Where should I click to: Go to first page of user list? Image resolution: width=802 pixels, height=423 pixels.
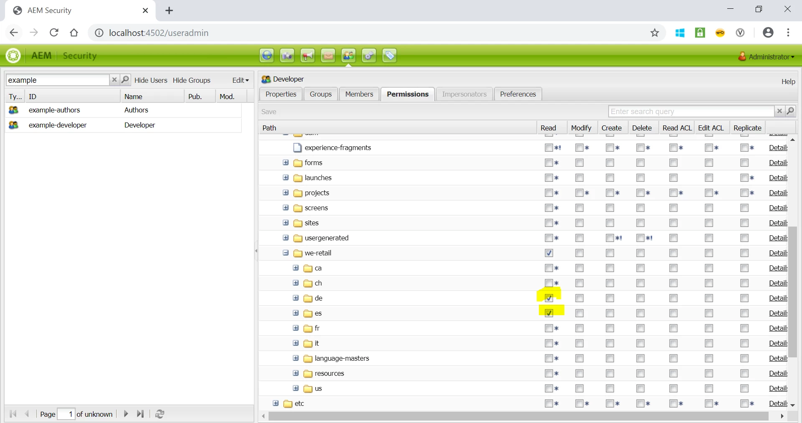13,414
